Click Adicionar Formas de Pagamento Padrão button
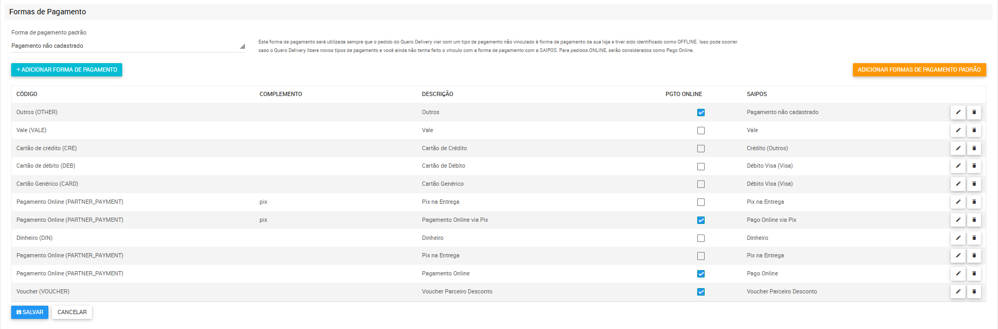This screenshot has width=998, height=329. pyautogui.click(x=919, y=70)
